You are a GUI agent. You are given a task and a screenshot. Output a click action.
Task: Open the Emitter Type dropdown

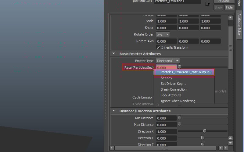[168, 61]
